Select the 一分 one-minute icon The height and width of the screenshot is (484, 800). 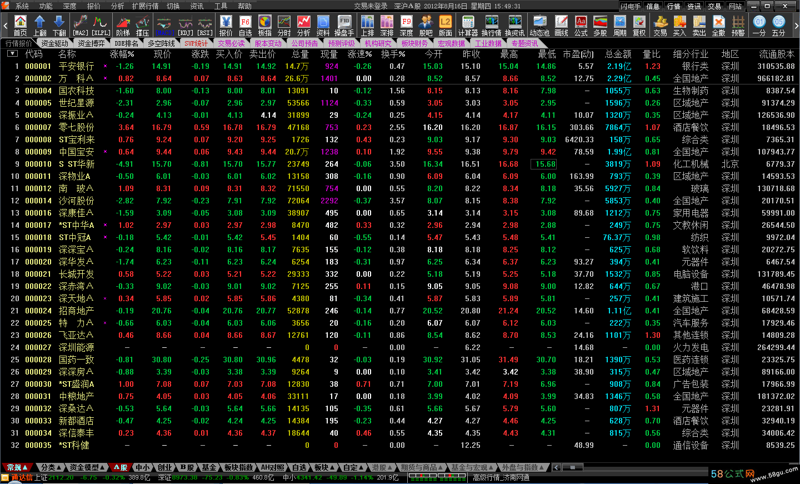(759, 26)
